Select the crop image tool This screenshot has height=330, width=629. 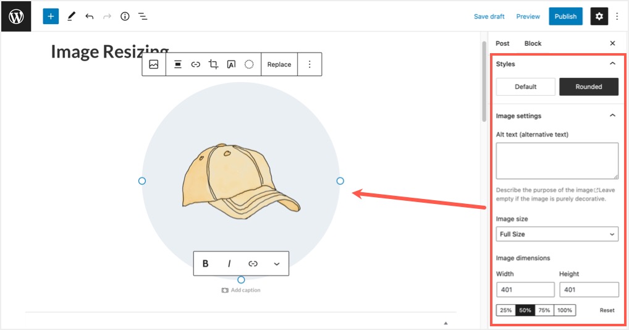[213, 64]
